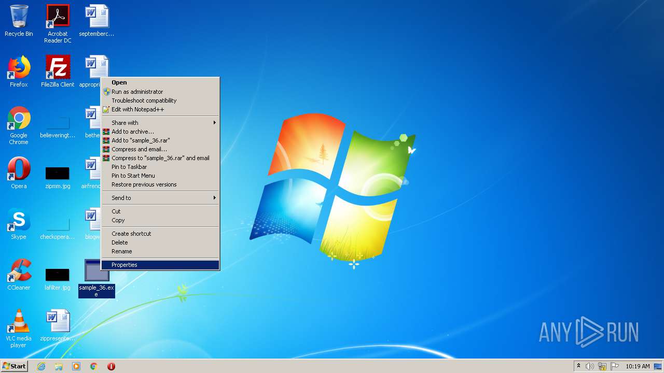This screenshot has width=664, height=373.
Task: Select Pin to Taskbar
Action: click(160, 167)
